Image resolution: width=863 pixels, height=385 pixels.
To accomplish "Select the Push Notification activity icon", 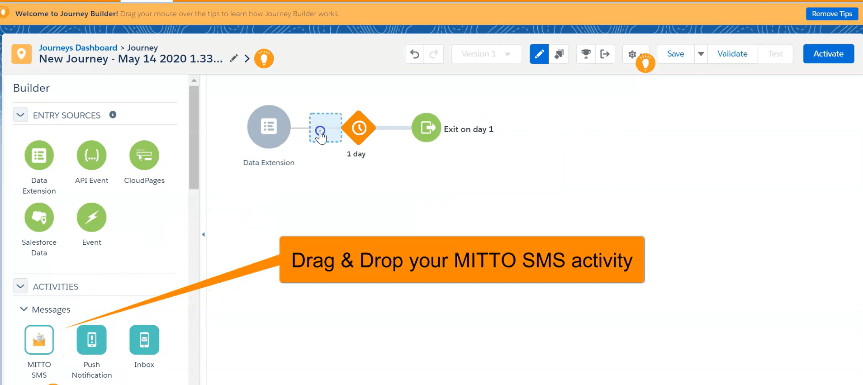I will (91, 340).
